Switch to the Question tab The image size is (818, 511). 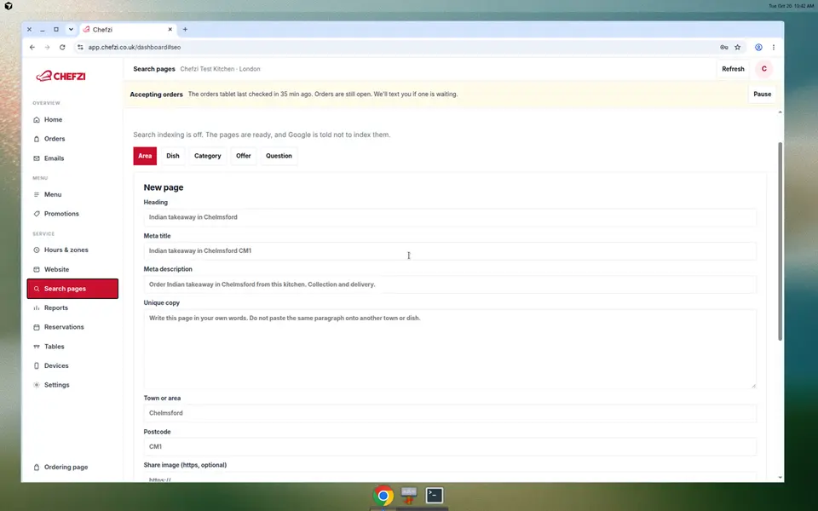(279, 156)
